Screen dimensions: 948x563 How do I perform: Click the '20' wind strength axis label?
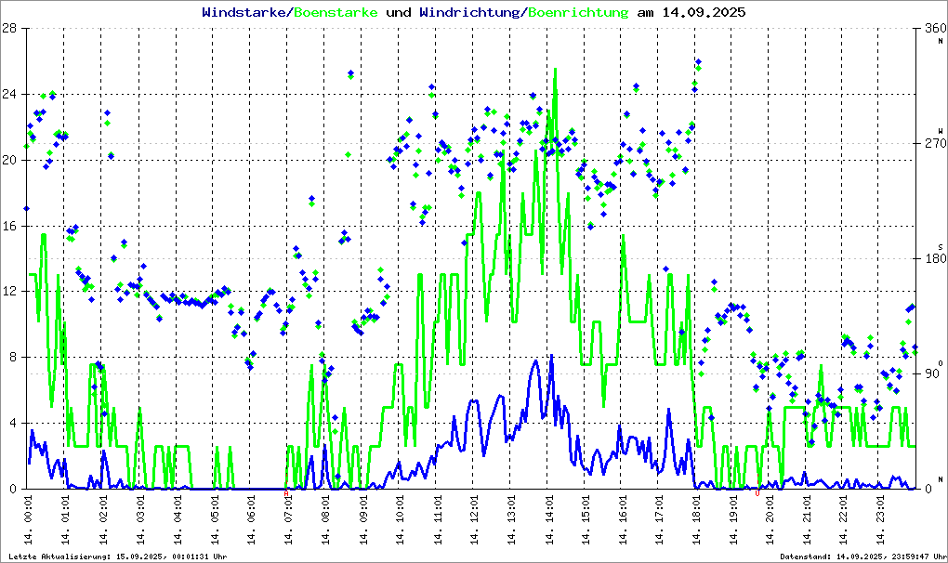point(9,160)
